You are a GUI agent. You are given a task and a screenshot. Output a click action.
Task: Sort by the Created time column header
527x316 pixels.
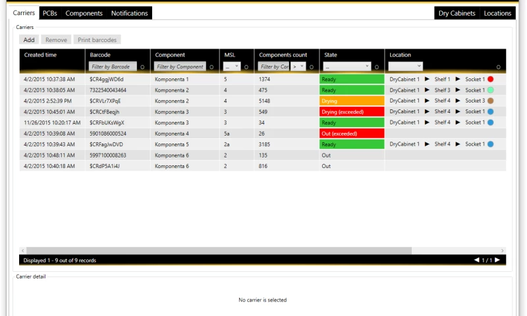pyautogui.click(x=40, y=55)
